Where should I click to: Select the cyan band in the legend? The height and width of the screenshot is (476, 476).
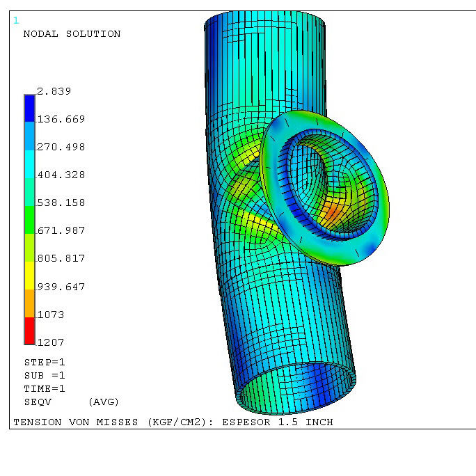click(x=29, y=164)
